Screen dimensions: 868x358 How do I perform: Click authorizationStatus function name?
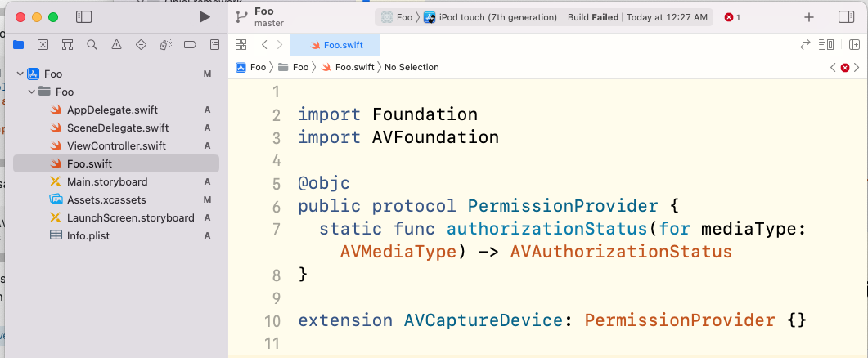click(x=547, y=229)
